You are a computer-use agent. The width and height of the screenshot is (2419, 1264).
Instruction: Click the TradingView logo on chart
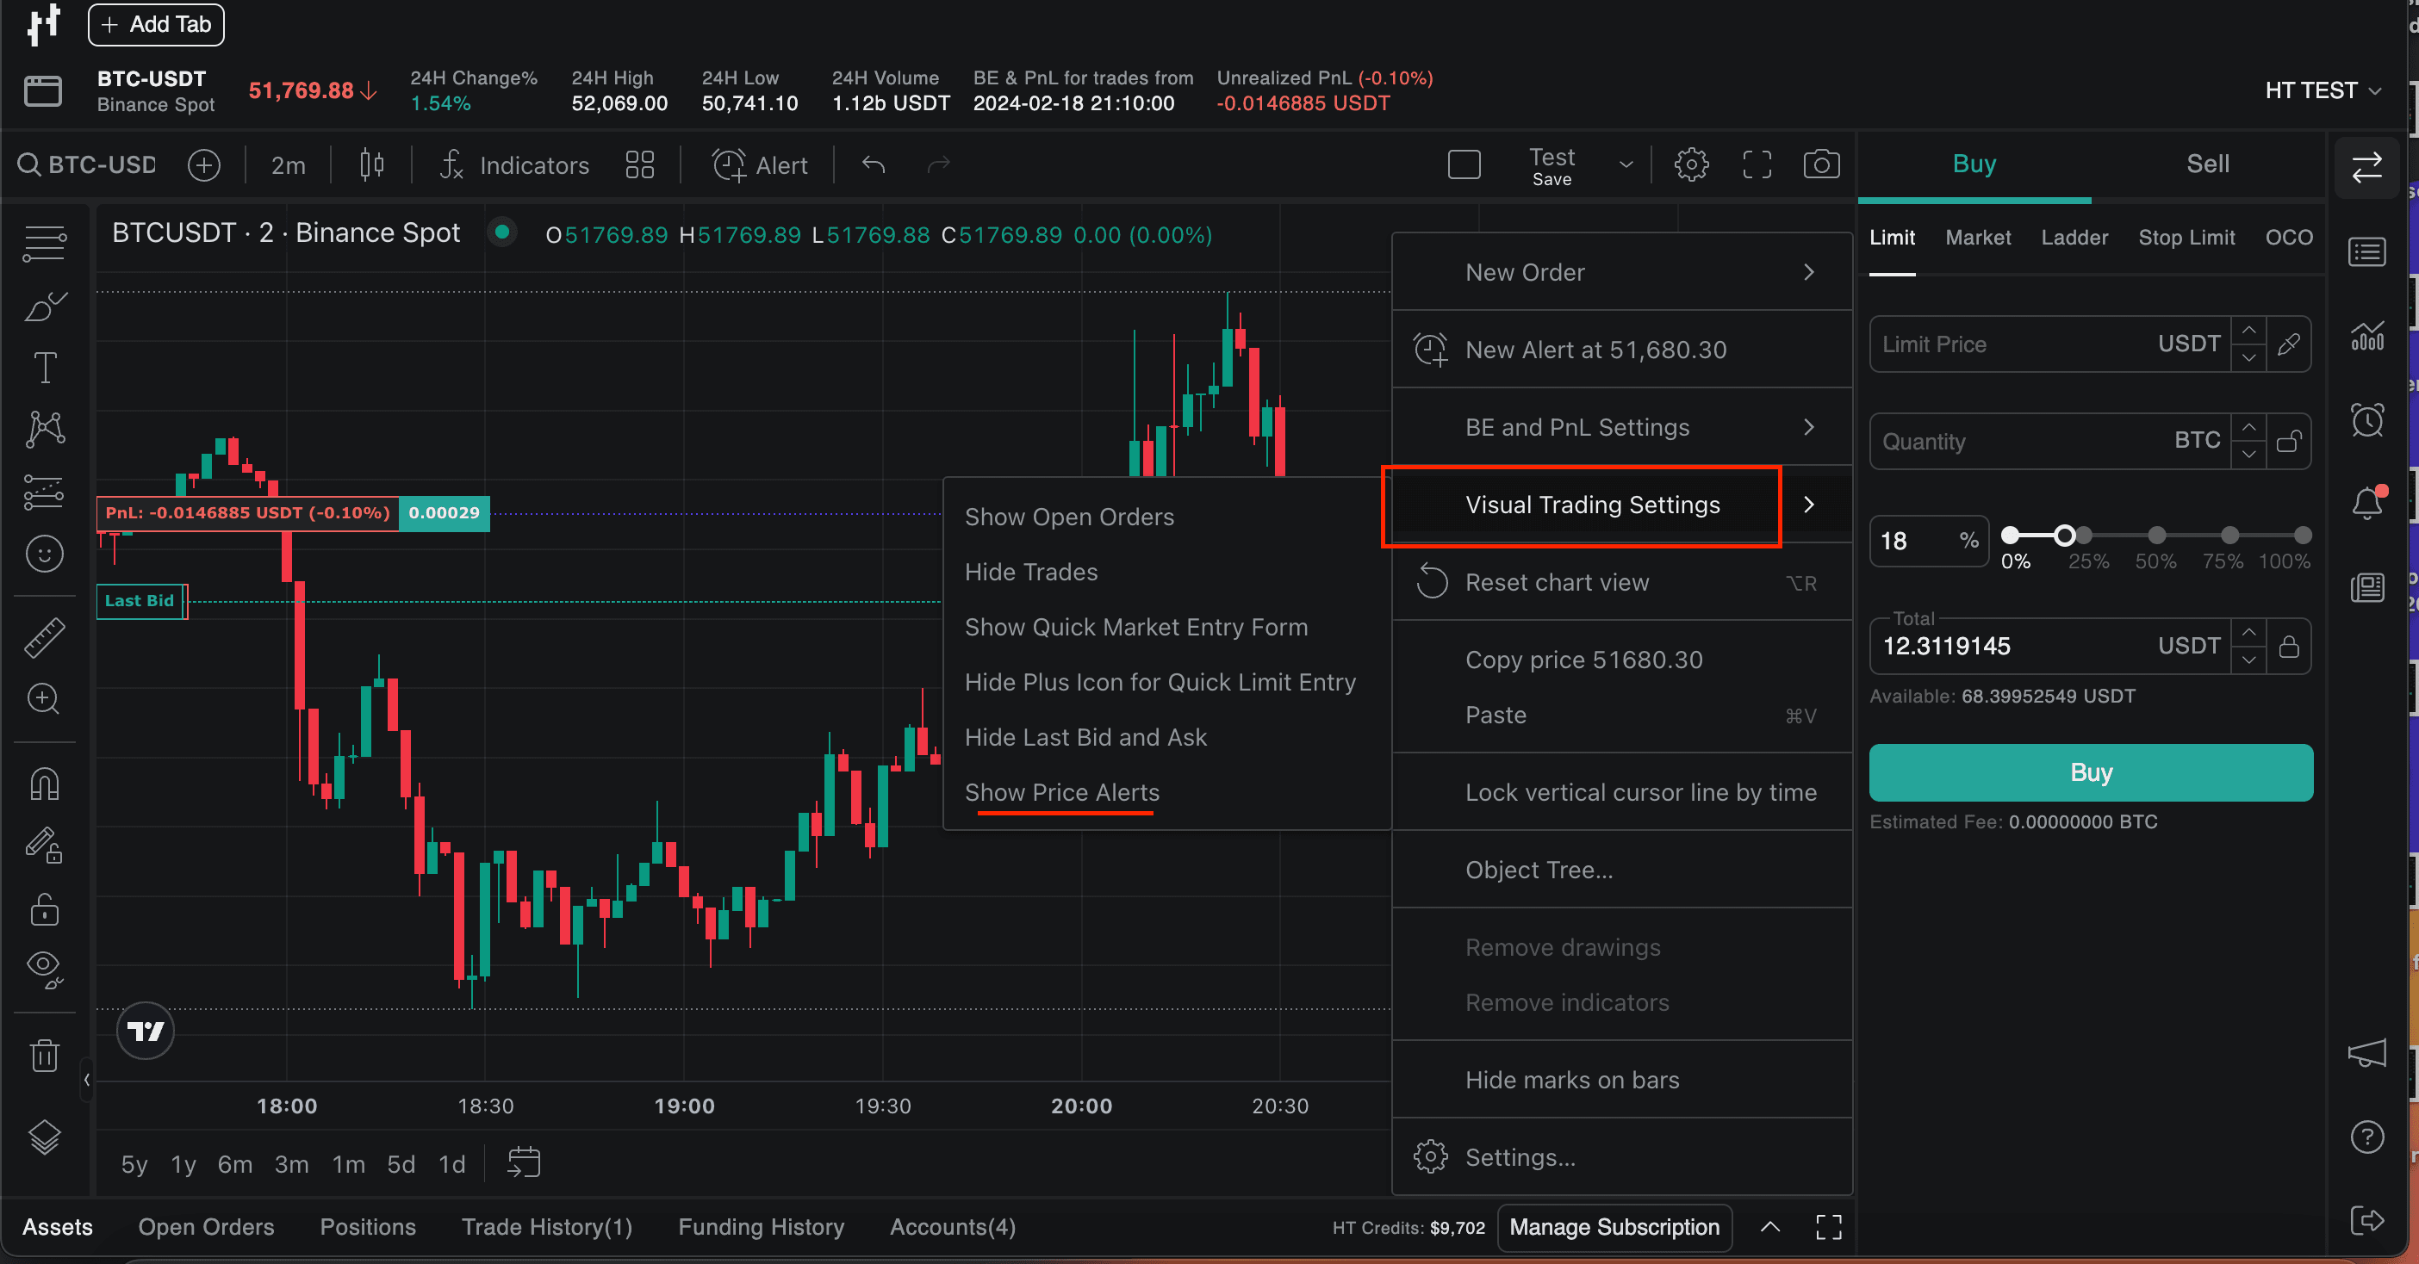(x=146, y=1032)
